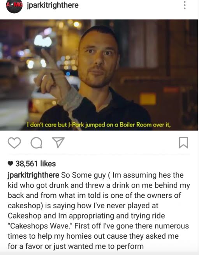Open comments via speech bubble icon
Screen dimensions: 199x255
37,143
